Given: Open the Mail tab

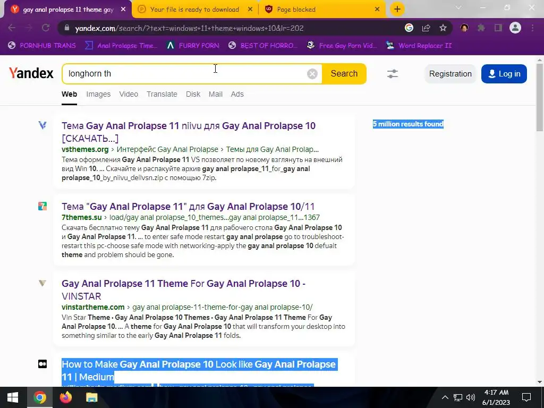Looking at the screenshot, I should coord(216,94).
